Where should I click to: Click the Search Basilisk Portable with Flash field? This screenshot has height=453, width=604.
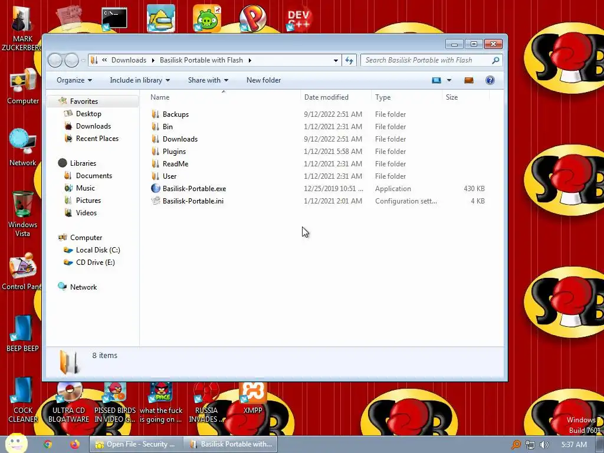click(431, 60)
